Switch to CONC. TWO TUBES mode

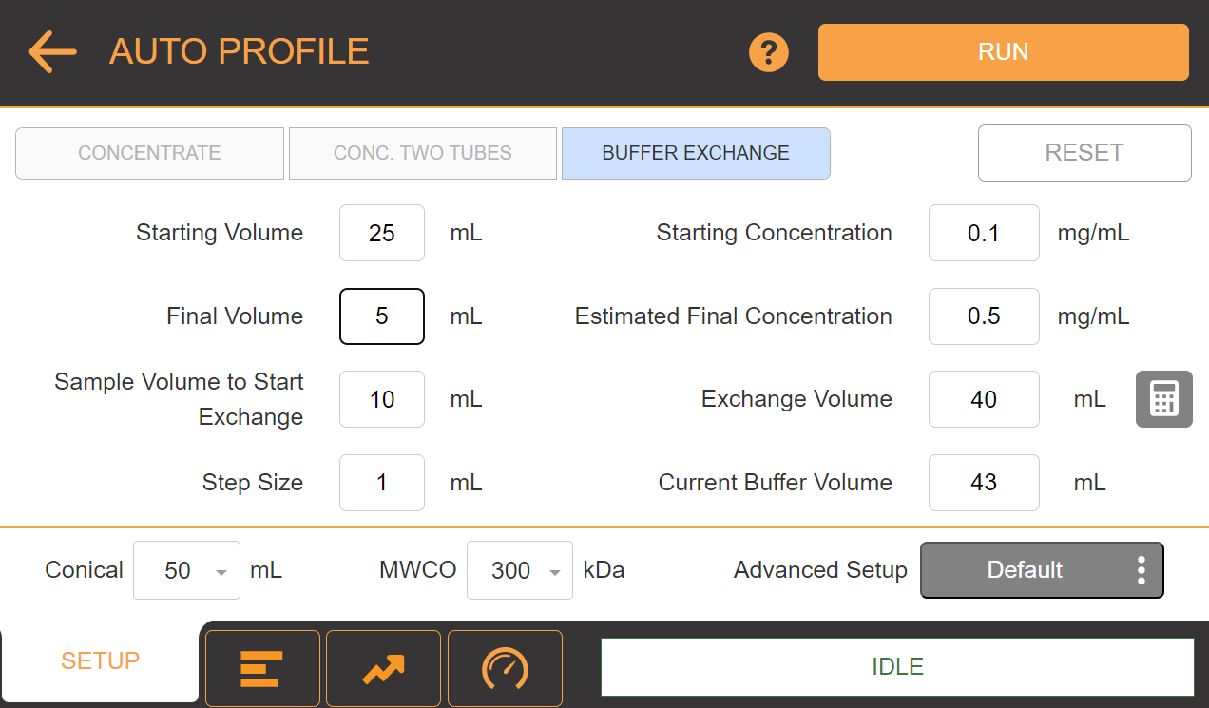click(422, 153)
